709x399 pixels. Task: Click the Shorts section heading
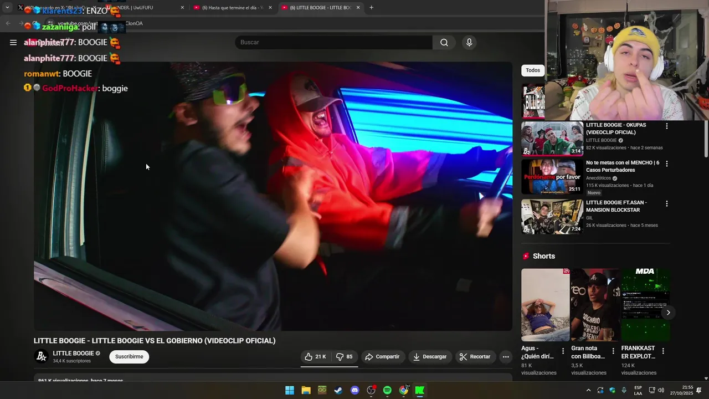(x=544, y=256)
